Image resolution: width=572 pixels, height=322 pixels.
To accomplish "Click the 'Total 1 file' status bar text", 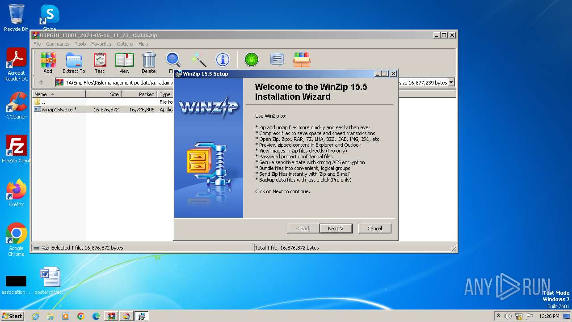I will [286, 248].
